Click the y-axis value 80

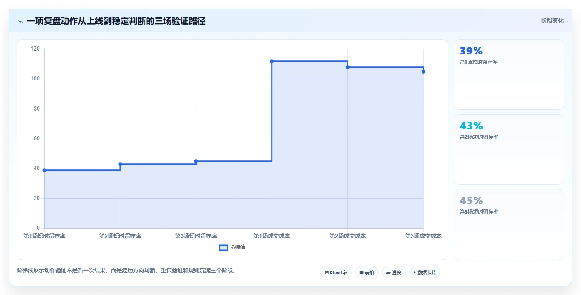tap(37, 109)
